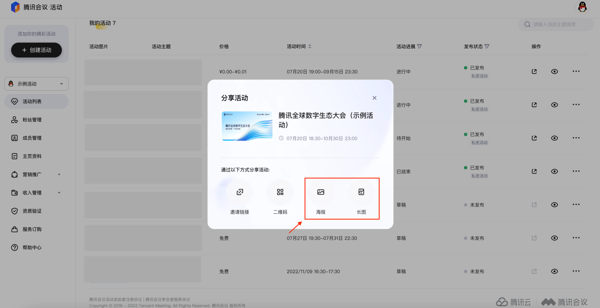This screenshot has height=308, width=600.
Task: Click the event cover thumbnail in dialog
Action: pyautogui.click(x=247, y=126)
